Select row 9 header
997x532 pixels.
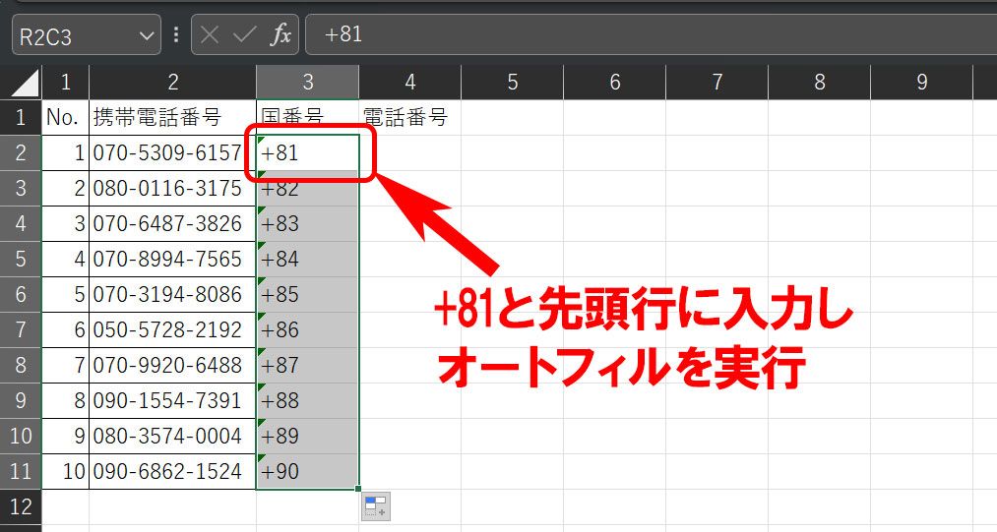pyautogui.click(x=21, y=400)
